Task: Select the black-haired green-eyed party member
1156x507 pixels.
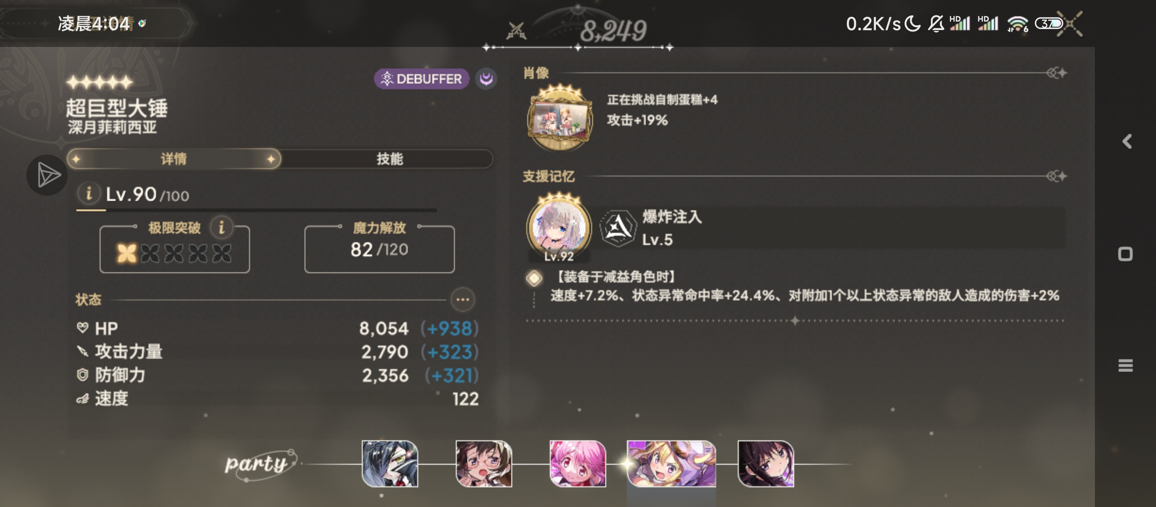Action: click(x=390, y=463)
